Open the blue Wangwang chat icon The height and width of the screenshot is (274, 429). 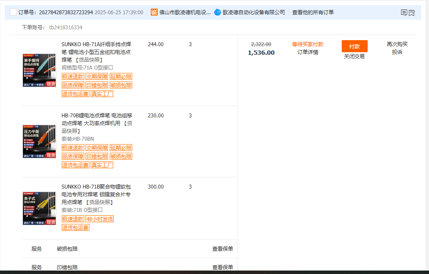pos(217,12)
